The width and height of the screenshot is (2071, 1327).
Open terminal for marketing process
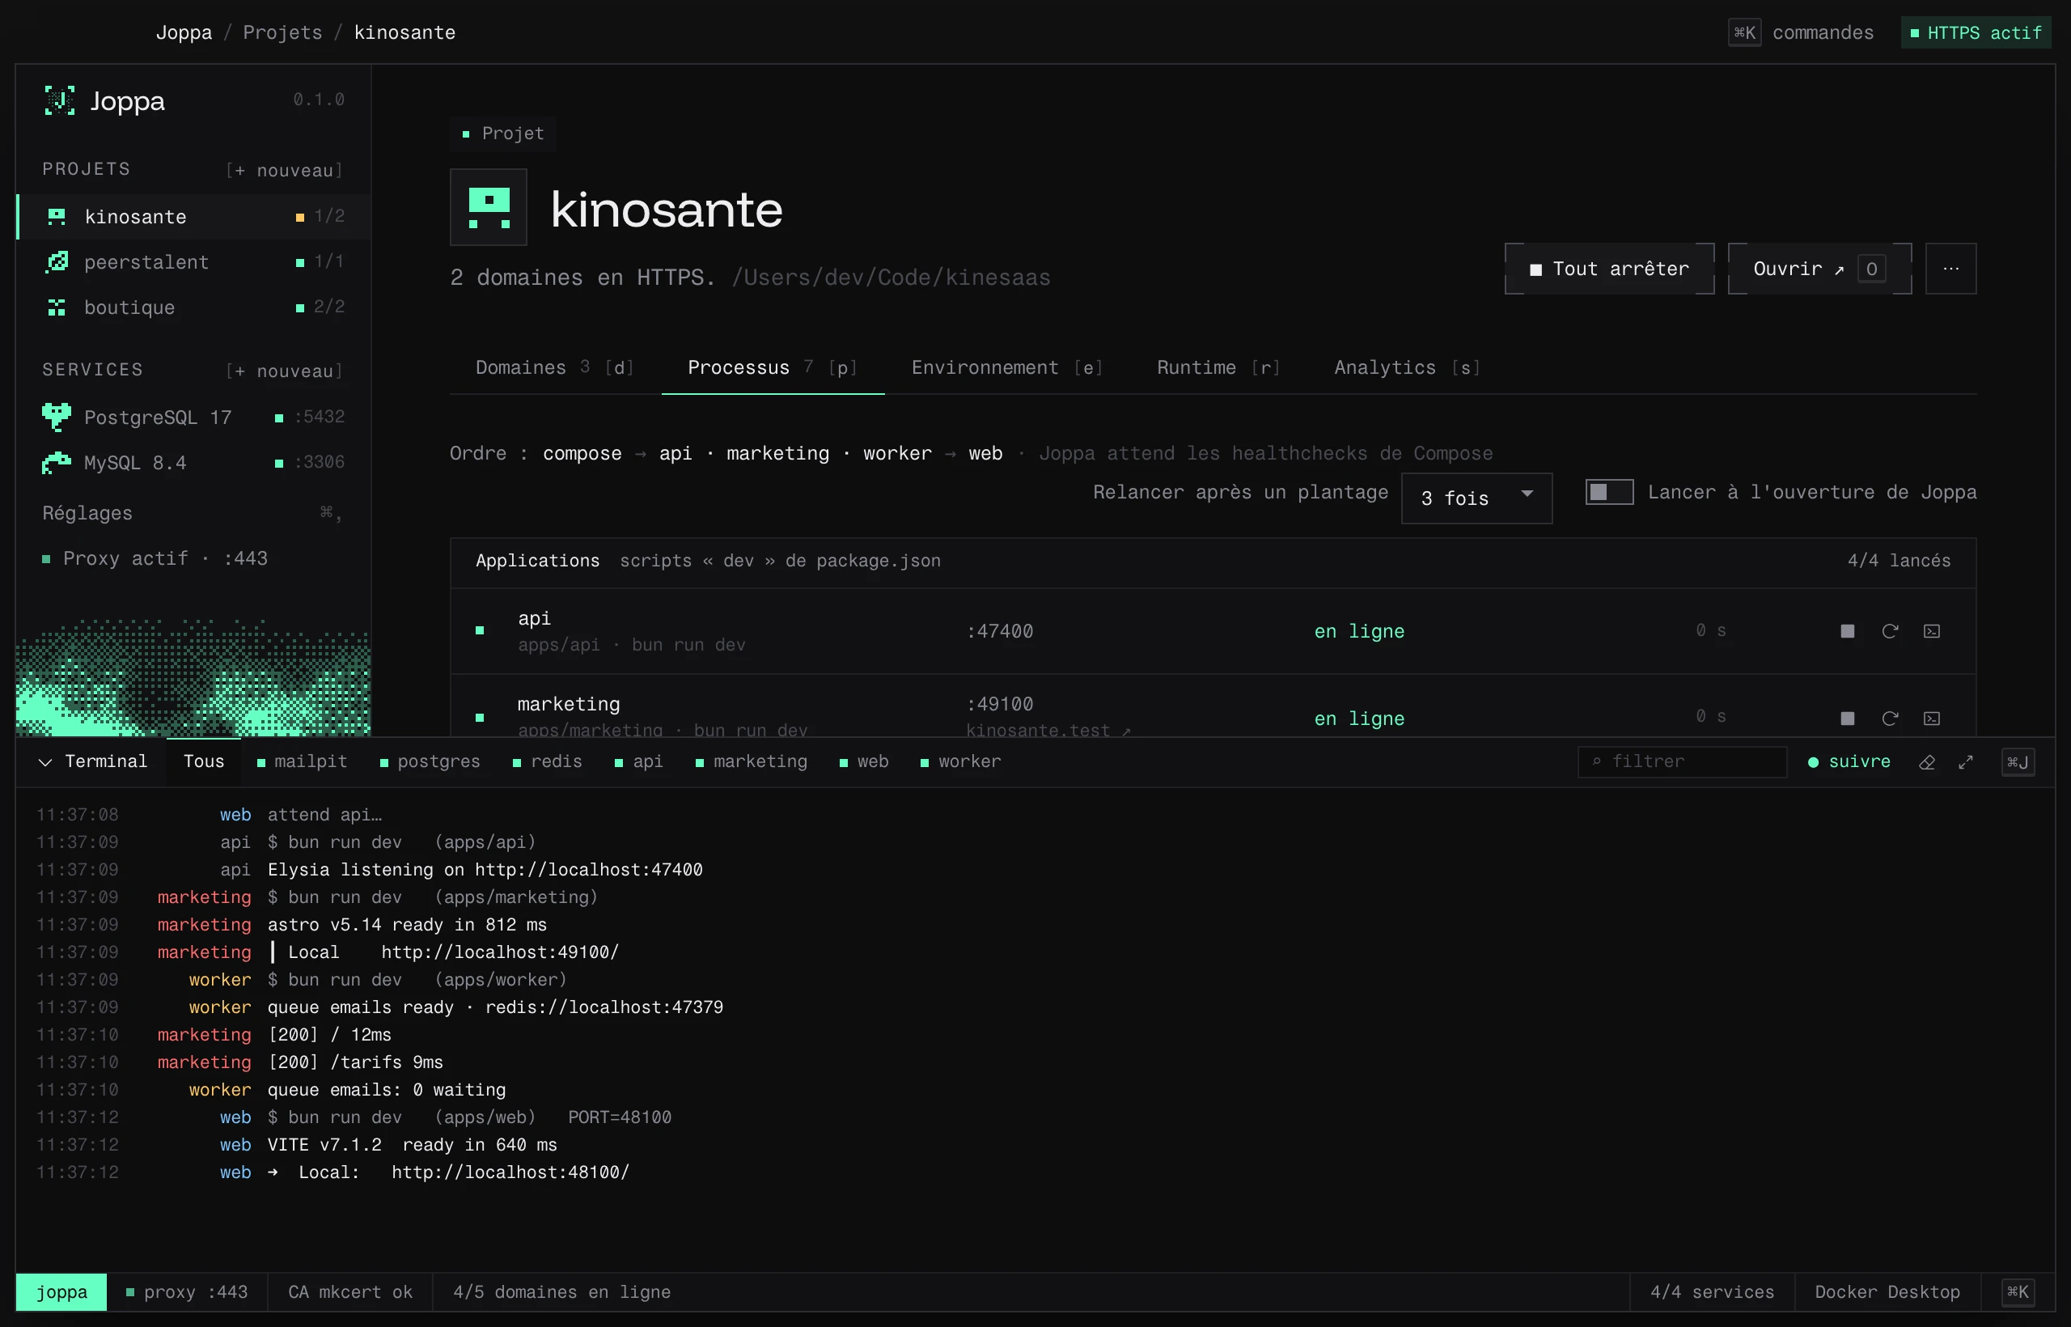1933,719
